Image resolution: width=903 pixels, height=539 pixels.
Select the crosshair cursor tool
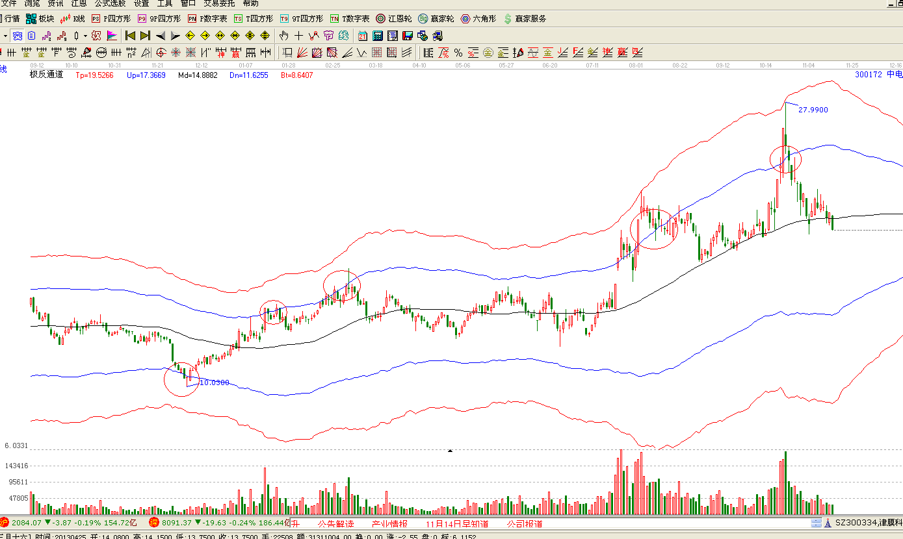[298, 36]
